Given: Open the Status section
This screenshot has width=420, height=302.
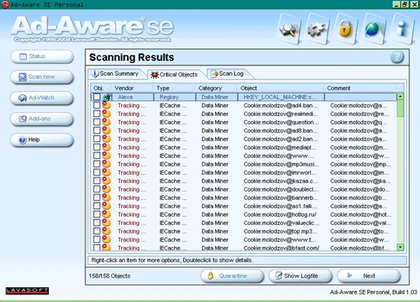Looking at the screenshot, I should (42, 57).
